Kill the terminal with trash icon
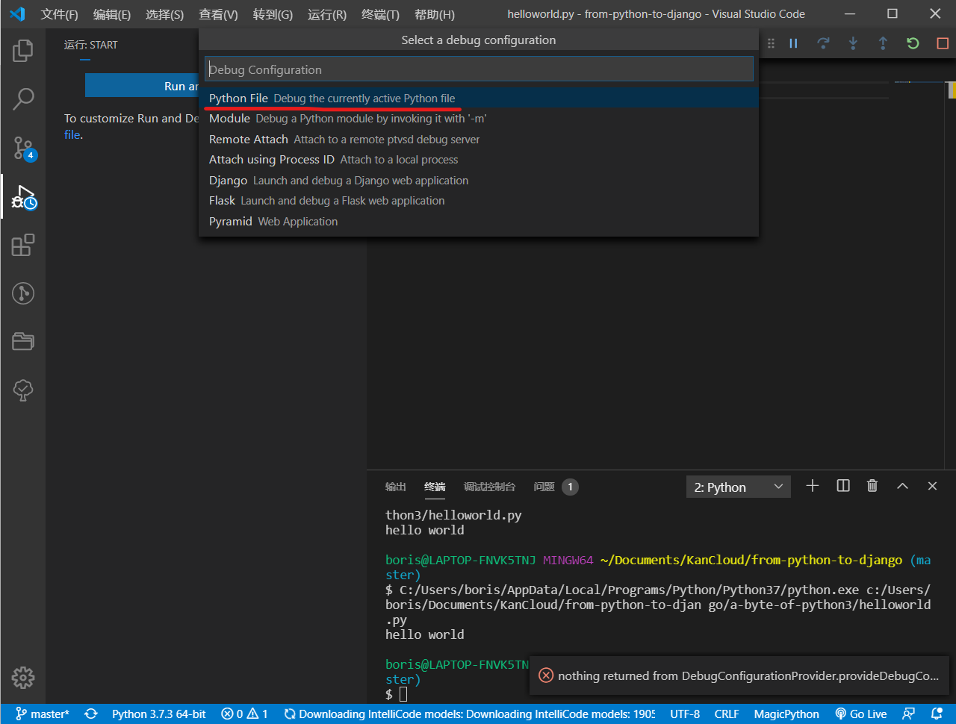This screenshot has width=956, height=724. [x=872, y=486]
